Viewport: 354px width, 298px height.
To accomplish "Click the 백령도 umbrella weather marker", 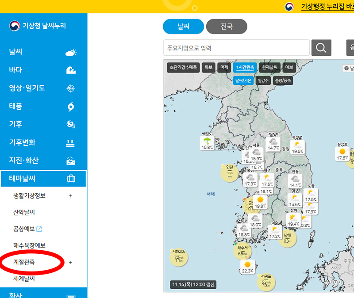I will 207,143.
